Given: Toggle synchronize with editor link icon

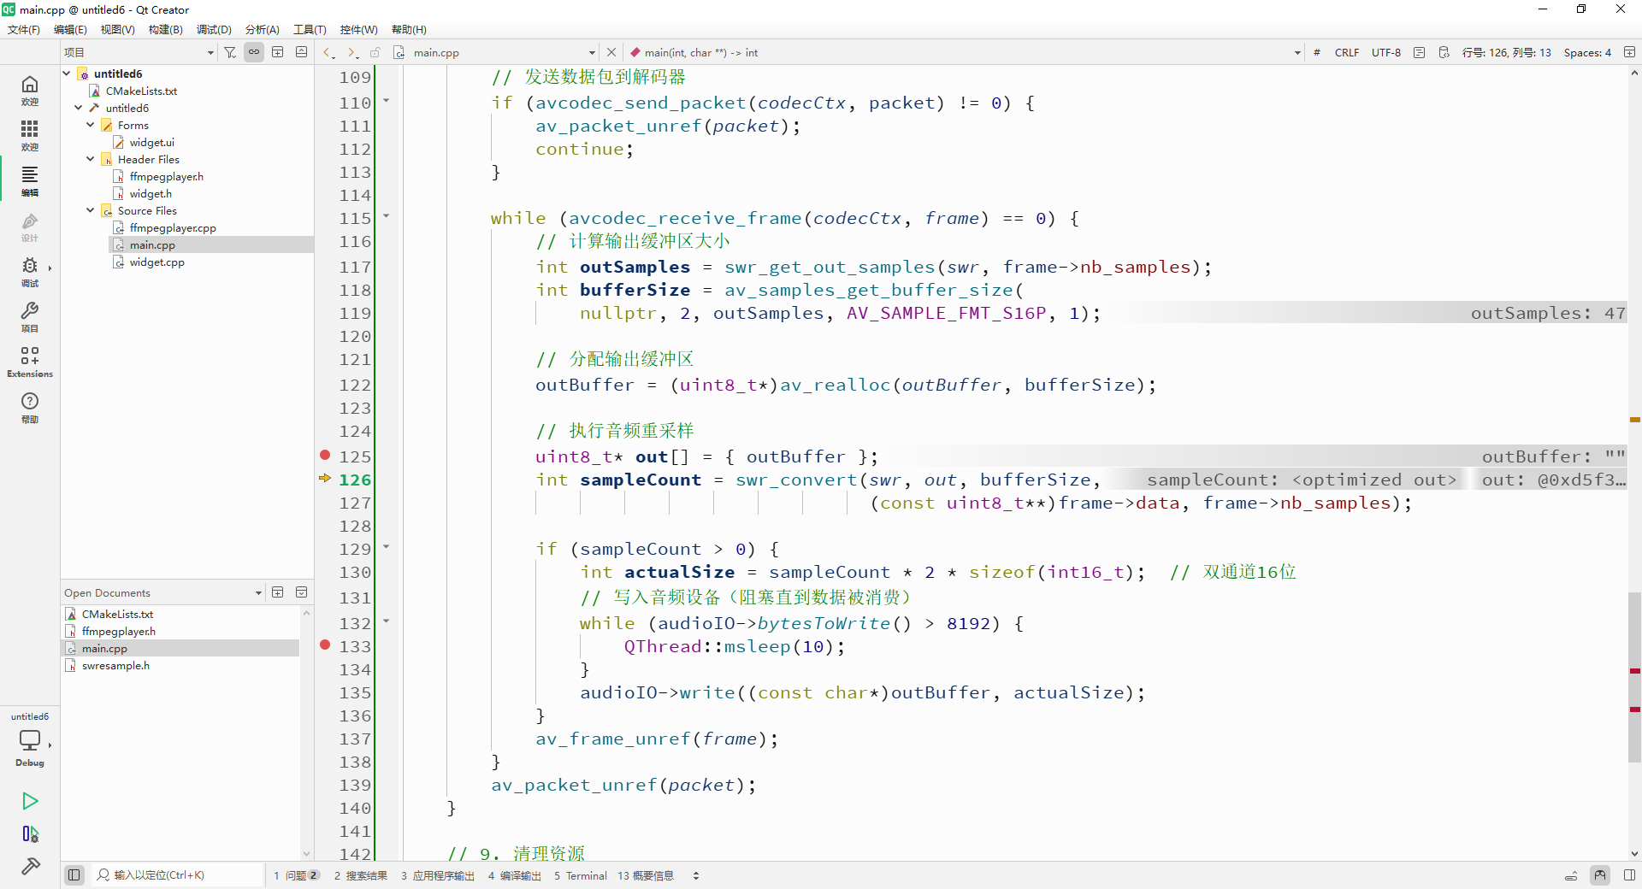Looking at the screenshot, I should 254,52.
